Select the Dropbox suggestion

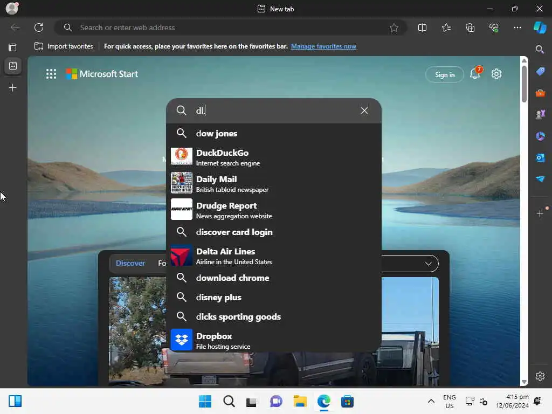coord(274,340)
